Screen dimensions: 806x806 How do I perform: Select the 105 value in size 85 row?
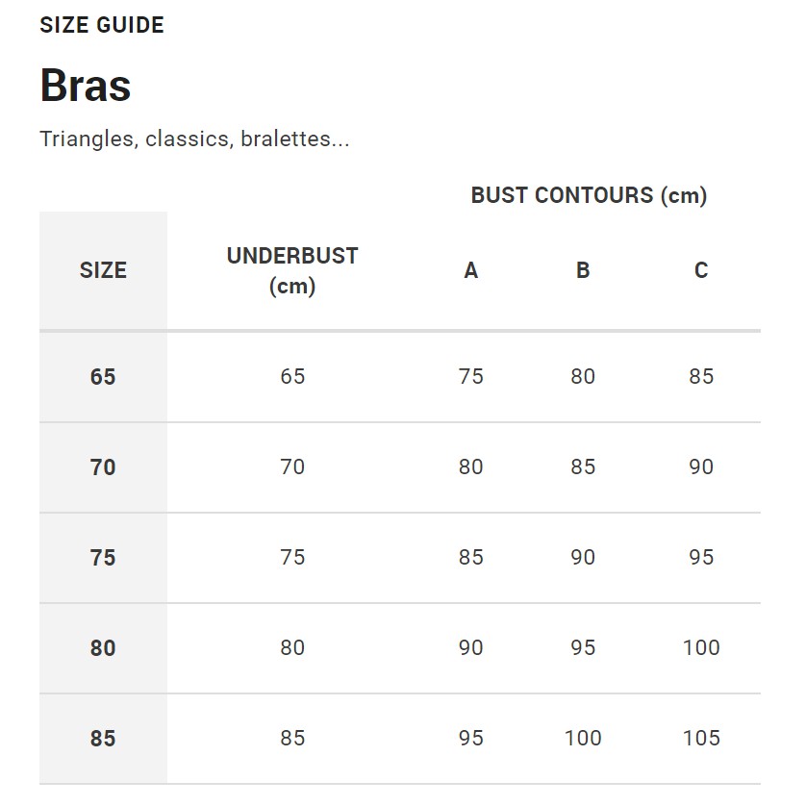pyautogui.click(x=701, y=738)
